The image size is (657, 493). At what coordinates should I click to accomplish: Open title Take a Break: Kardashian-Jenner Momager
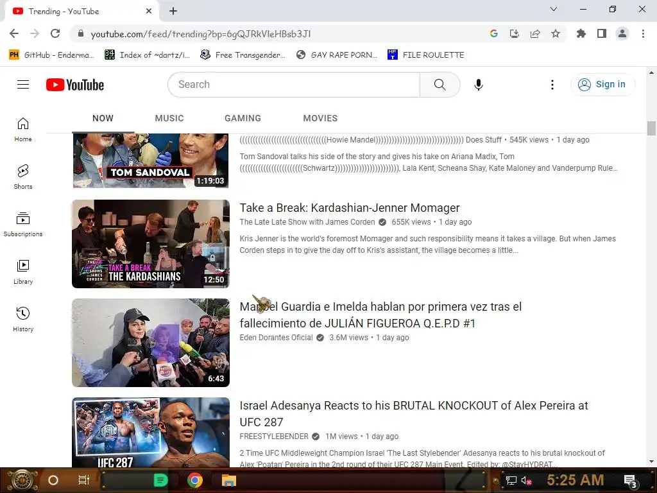click(350, 208)
